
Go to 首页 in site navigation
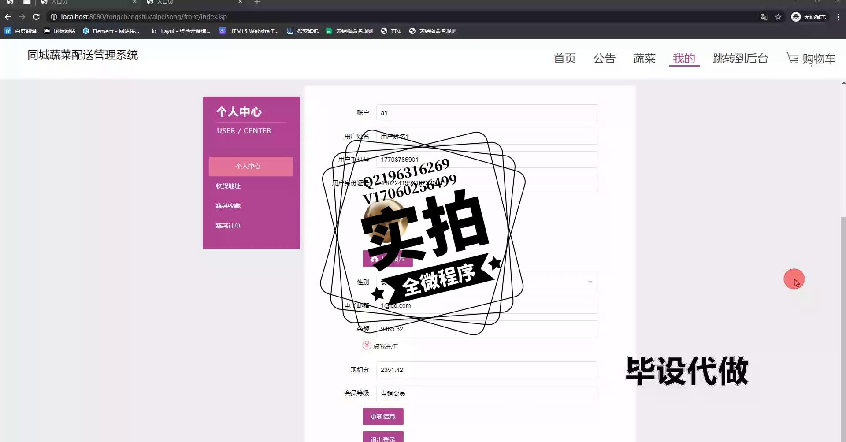(564, 58)
